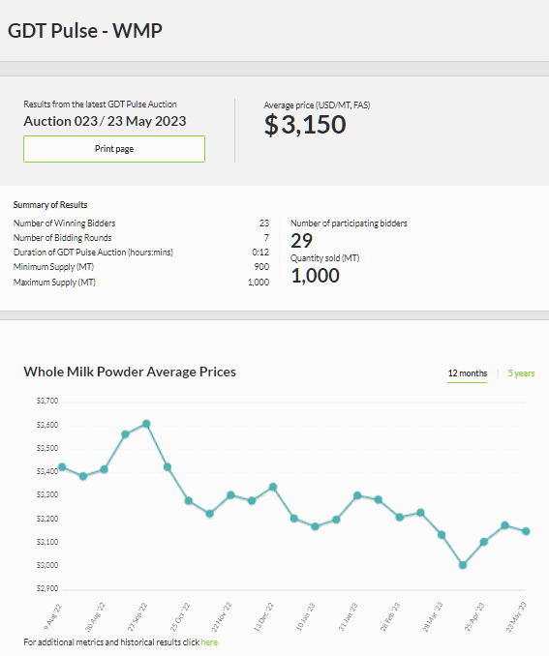Click the 'Maximum Supply (MT)' label
549x656 pixels.
click(x=54, y=283)
